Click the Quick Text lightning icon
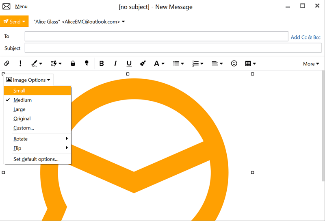 [54, 63]
